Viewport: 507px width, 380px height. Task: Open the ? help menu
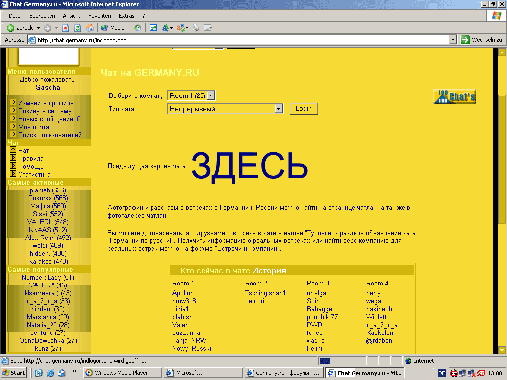click(x=143, y=16)
